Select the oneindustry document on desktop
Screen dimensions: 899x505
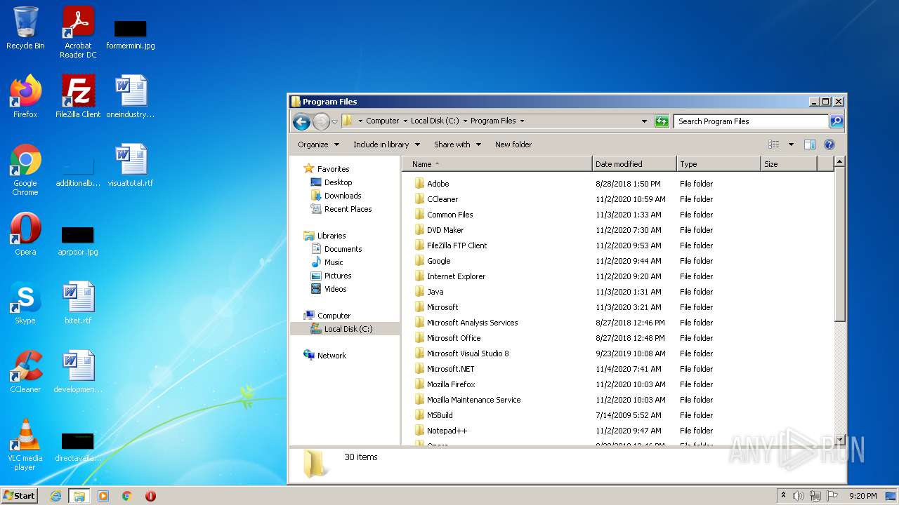(x=131, y=97)
